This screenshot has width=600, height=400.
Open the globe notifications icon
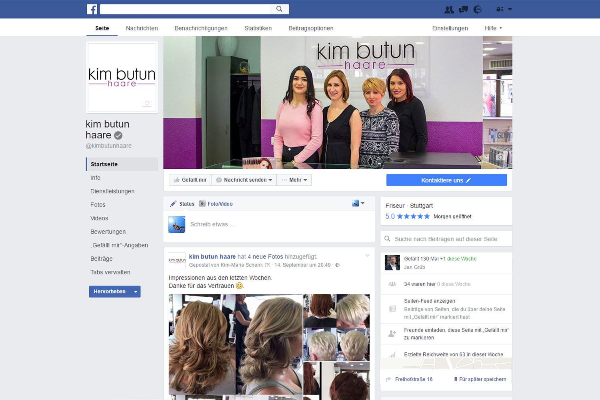[x=478, y=9]
